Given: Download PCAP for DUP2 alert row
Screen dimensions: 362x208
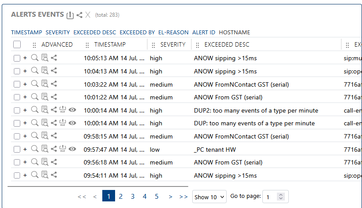Looking at the screenshot, I should click(63, 109).
